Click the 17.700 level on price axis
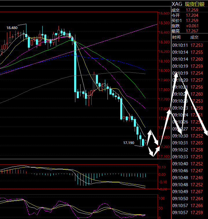The width and height of the screenshot is (208, 219). coord(163,99)
